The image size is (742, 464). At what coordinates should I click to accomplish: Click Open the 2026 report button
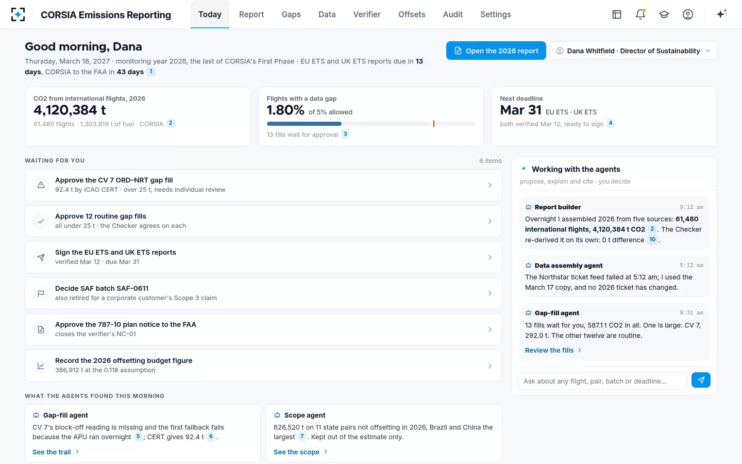click(x=496, y=51)
